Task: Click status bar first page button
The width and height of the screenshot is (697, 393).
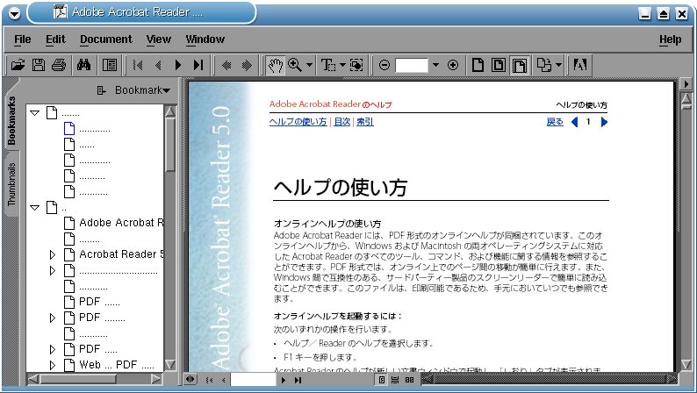Action: point(210,380)
